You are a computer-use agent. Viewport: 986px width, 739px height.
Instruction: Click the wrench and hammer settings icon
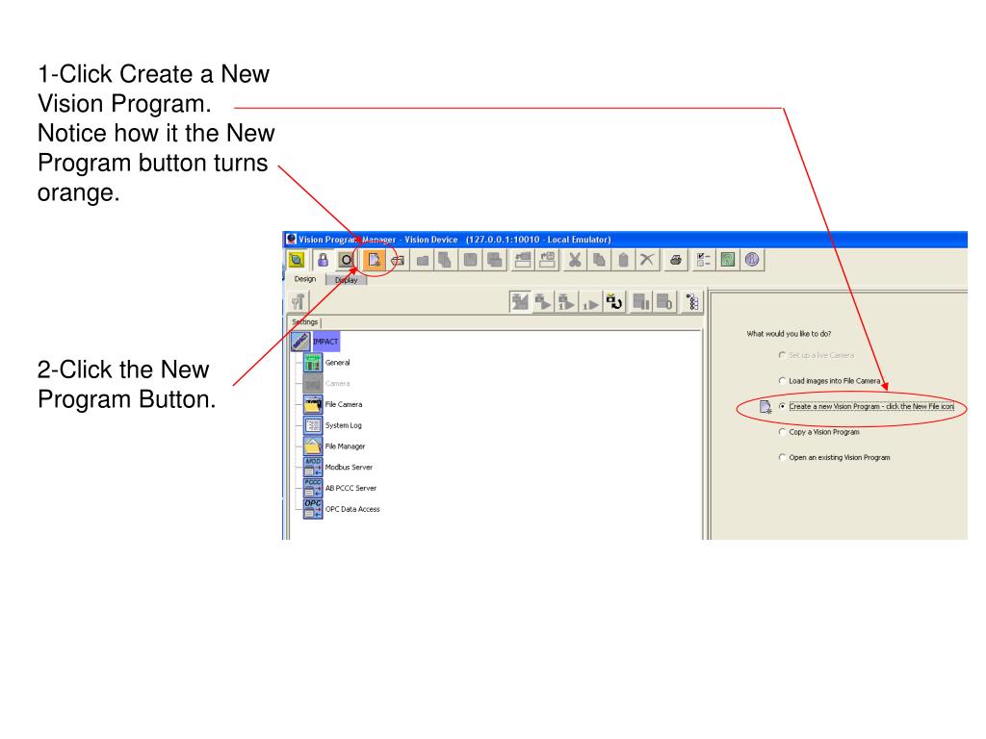click(x=298, y=302)
